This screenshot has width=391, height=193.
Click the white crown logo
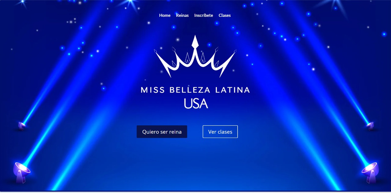(195, 56)
